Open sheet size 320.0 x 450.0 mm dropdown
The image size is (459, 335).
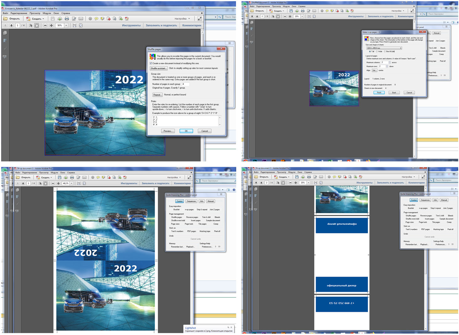tap(384, 48)
